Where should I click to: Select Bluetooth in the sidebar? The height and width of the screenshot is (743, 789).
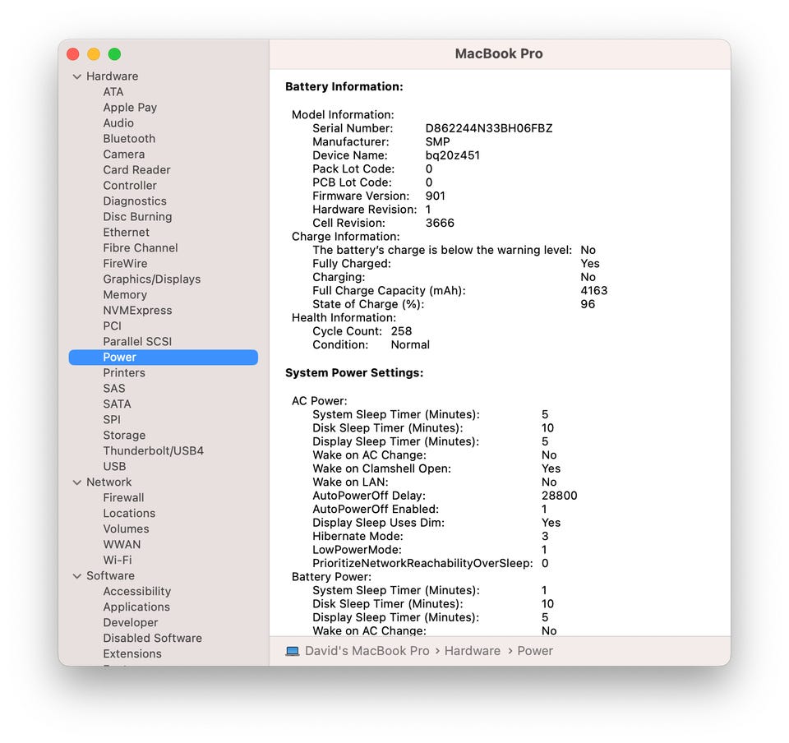click(129, 139)
